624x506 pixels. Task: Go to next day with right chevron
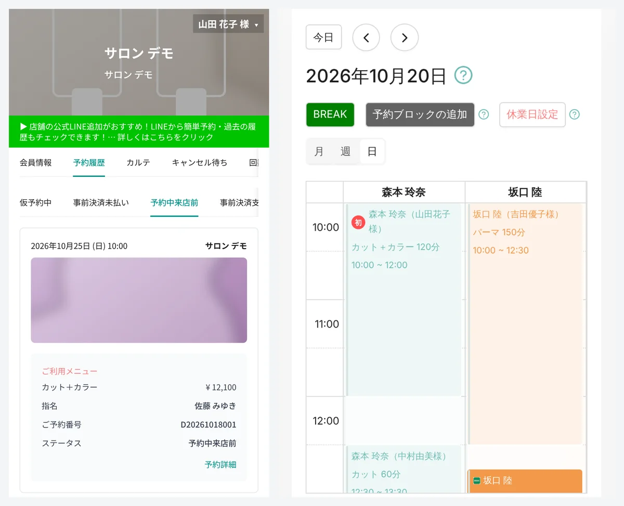(405, 37)
